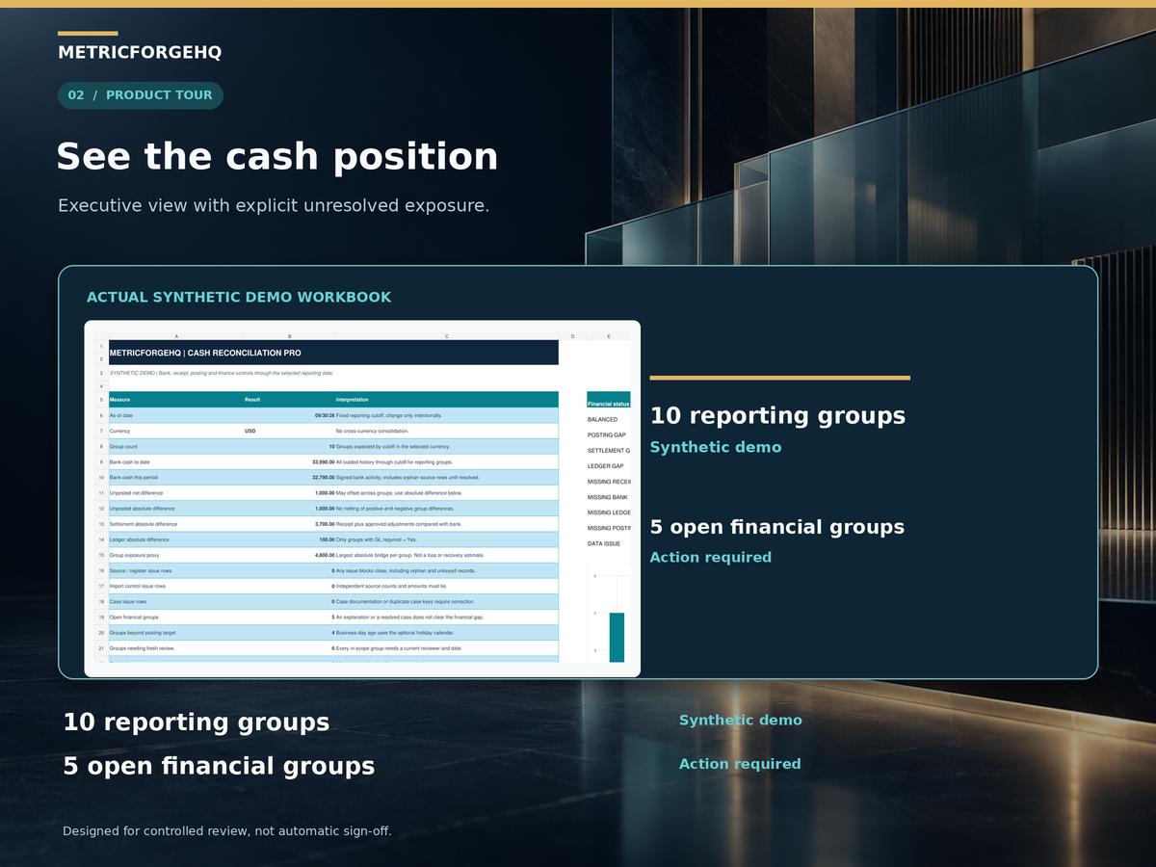Select the 'POSTING GAP' status cell
This screenshot has height=867, width=1156.
609,434
